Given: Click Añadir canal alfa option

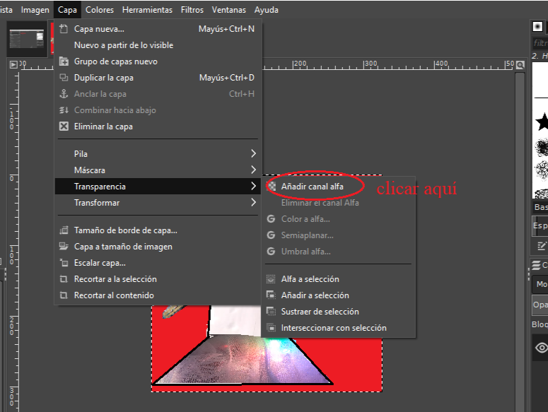Looking at the screenshot, I should click(312, 187).
